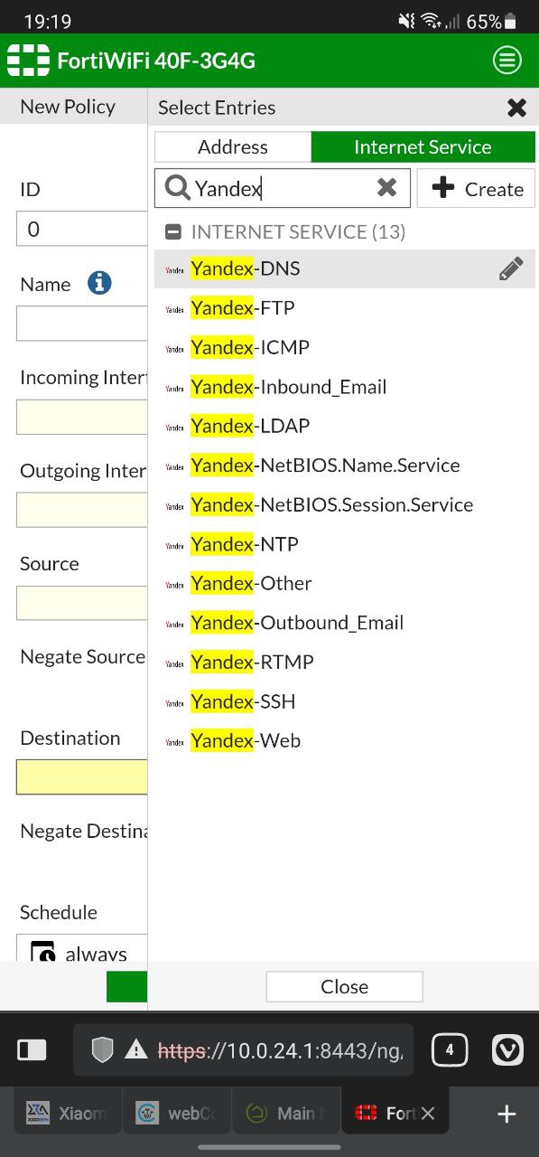Screen dimensions: 539x1157
Task: Clear the Yandex search text with X icon
Action: [x=386, y=187]
